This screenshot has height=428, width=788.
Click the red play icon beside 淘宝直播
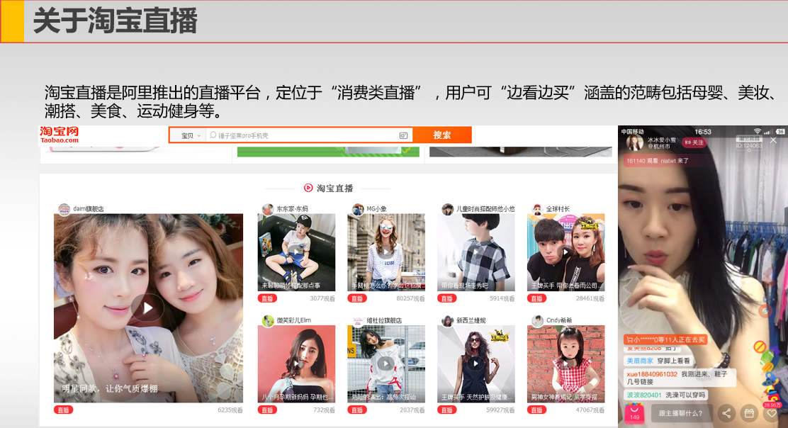(x=308, y=188)
